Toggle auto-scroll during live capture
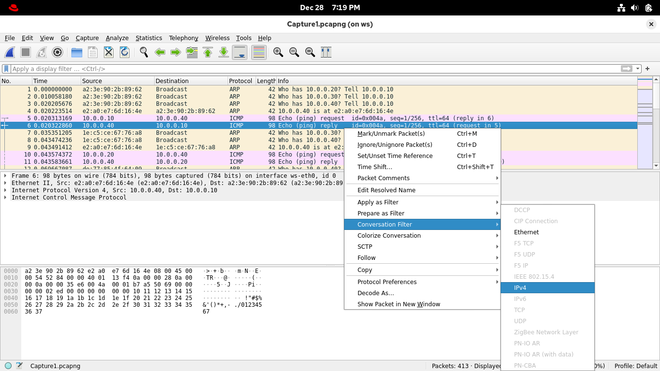 pos(240,52)
